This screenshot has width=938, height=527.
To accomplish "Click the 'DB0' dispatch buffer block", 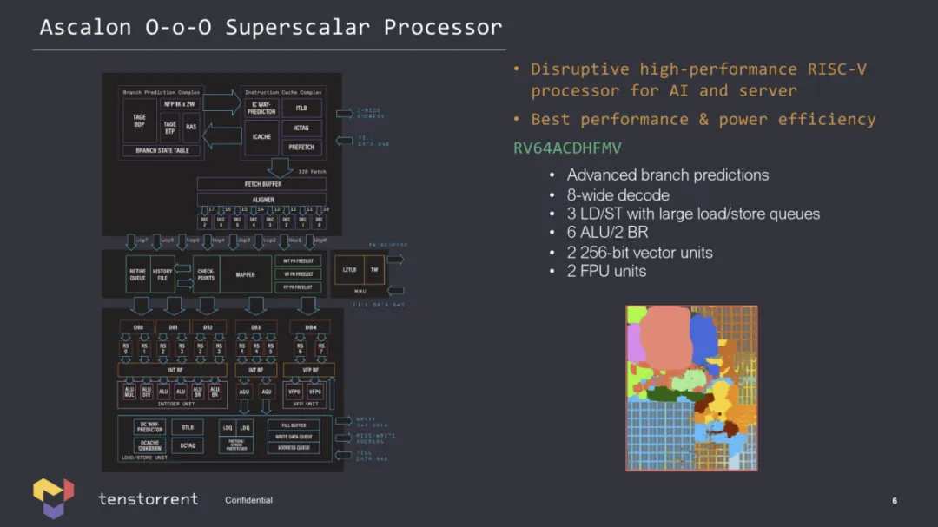I will (138, 327).
